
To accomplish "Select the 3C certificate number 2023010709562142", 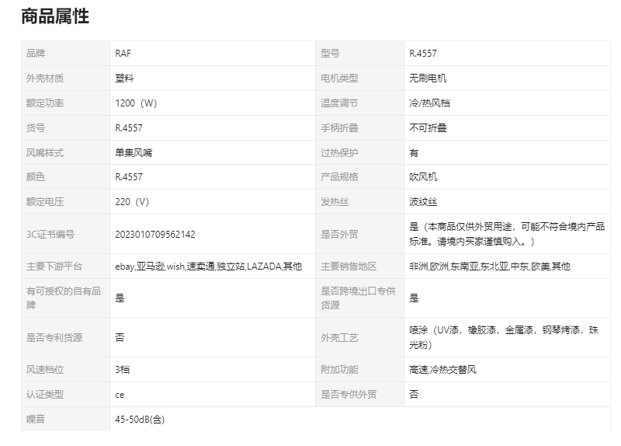I will (x=154, y=234).
